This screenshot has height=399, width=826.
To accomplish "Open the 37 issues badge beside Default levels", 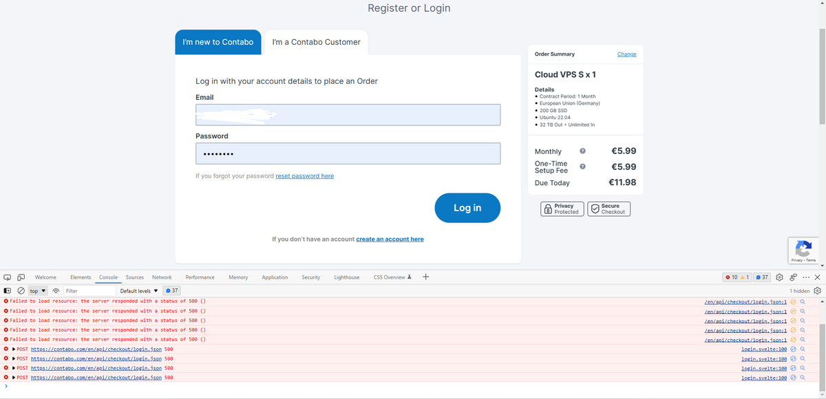I will point(172,291).
